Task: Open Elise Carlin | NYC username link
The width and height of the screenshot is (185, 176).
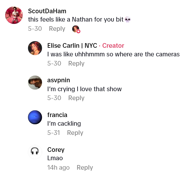Action: tap(72, 45)
